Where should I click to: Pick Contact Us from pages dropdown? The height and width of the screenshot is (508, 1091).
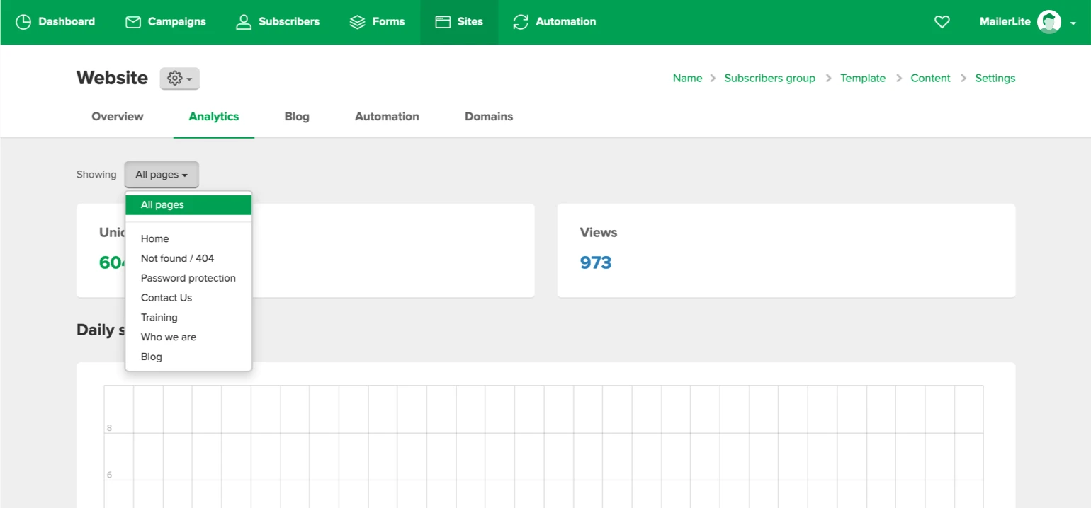pos(166,298)
